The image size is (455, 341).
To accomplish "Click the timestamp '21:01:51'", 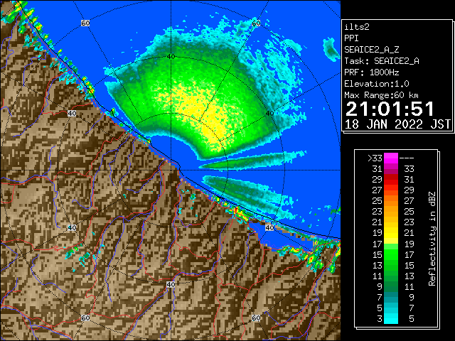I will click(x=390, y=109).
